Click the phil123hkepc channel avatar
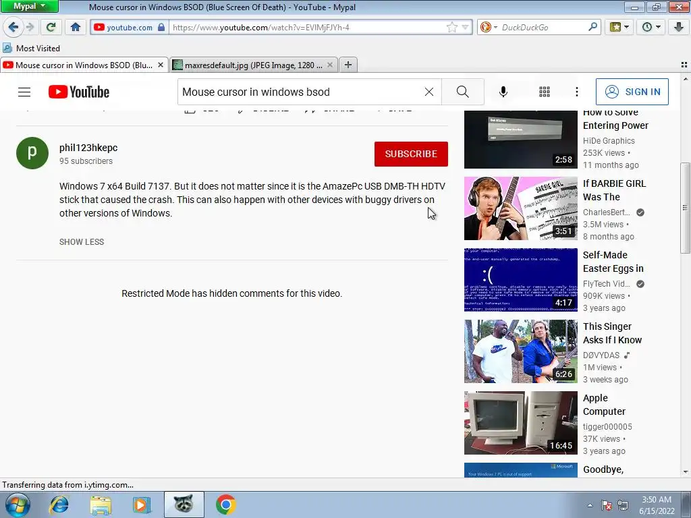Image resolution: width=691 pixels, height=518 pixels. pos(32,153)
